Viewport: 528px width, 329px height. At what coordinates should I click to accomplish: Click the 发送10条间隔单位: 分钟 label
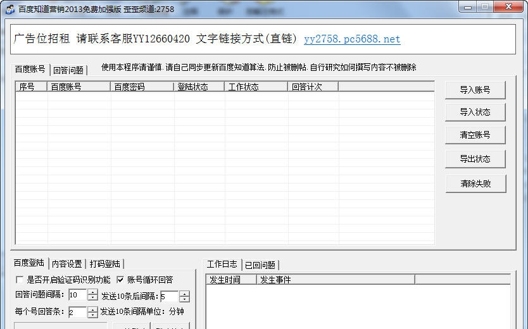[x=142, y=311]
